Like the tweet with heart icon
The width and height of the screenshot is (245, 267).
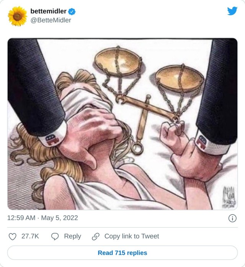point(12,236)
